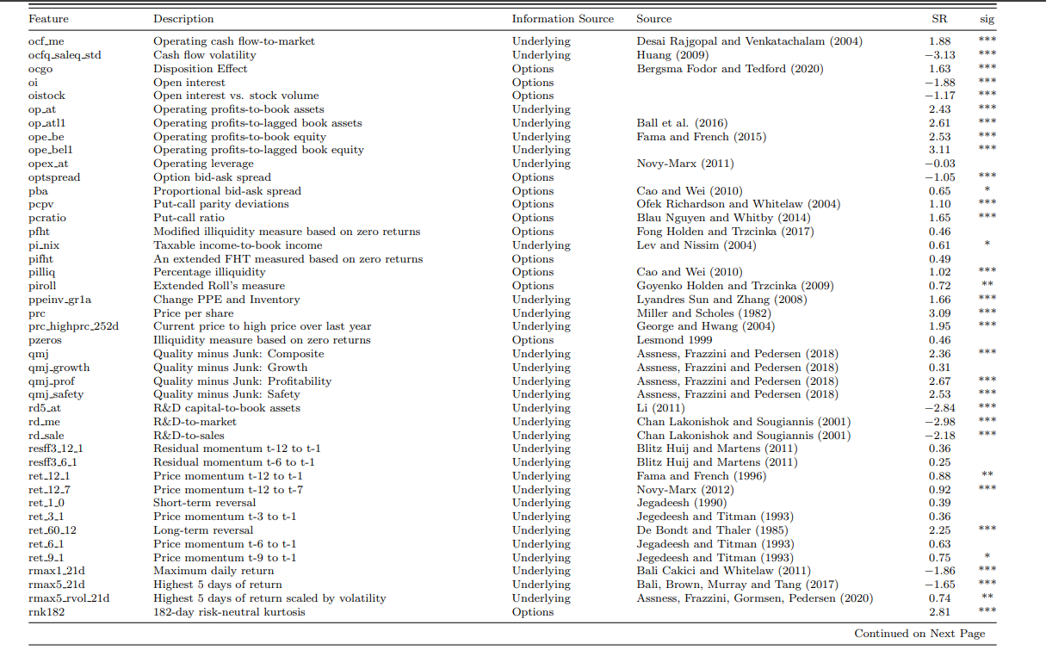Click '182-day risk-neutral kurtosis' description
Viewport: 1046px width, 650px height.
229,612
